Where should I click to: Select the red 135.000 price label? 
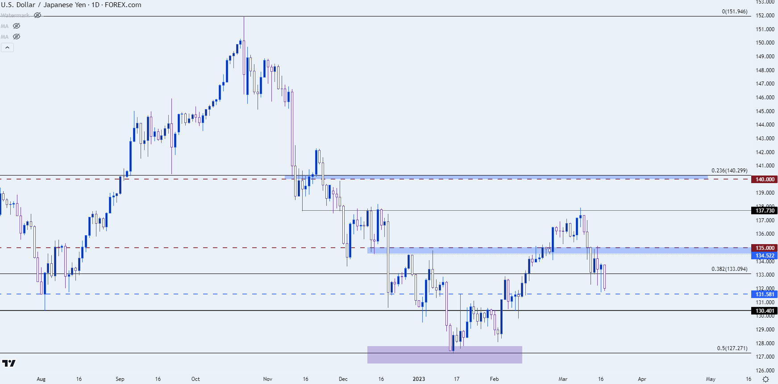click(765, 248)
